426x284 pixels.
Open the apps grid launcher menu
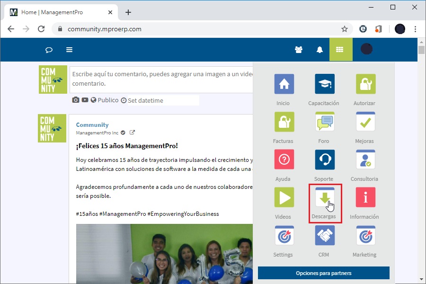tap(341, 49)
